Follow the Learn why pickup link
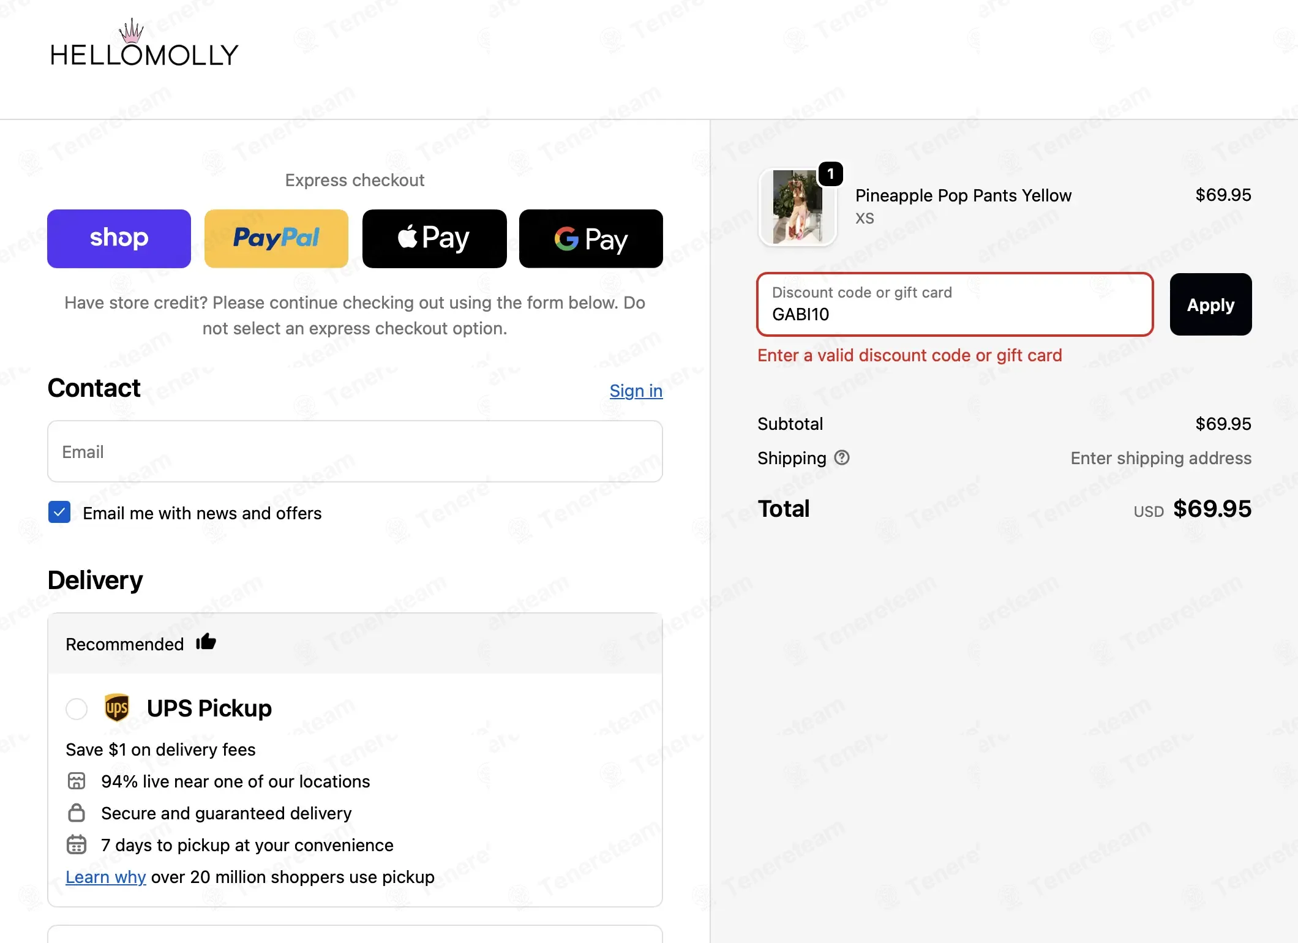The height and width of the screenshot is (943, 1298). click(x=106, y=877)
